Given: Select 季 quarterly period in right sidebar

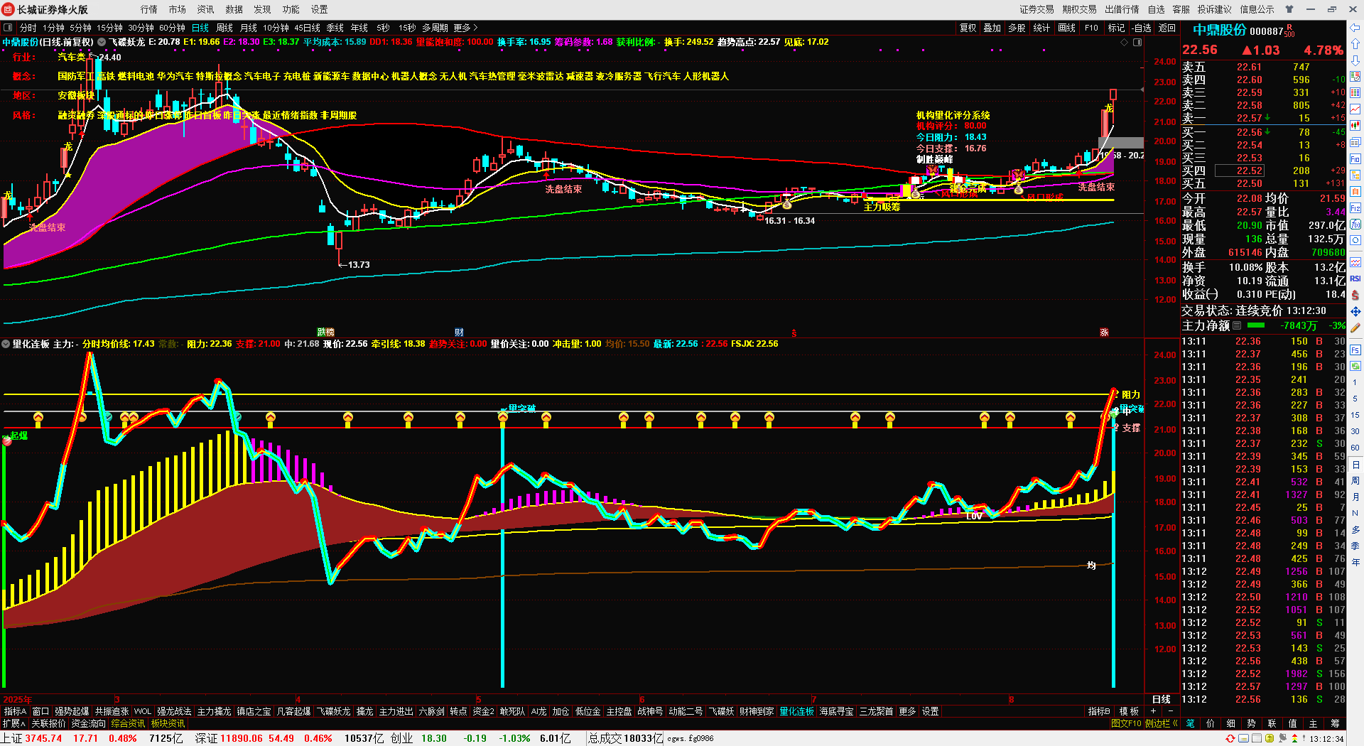Looking at the screenshot, I should pos(1355,546).
